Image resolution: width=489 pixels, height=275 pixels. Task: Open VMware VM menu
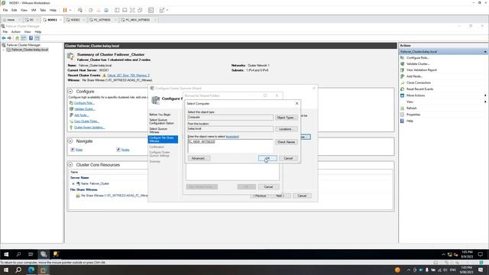34,10
